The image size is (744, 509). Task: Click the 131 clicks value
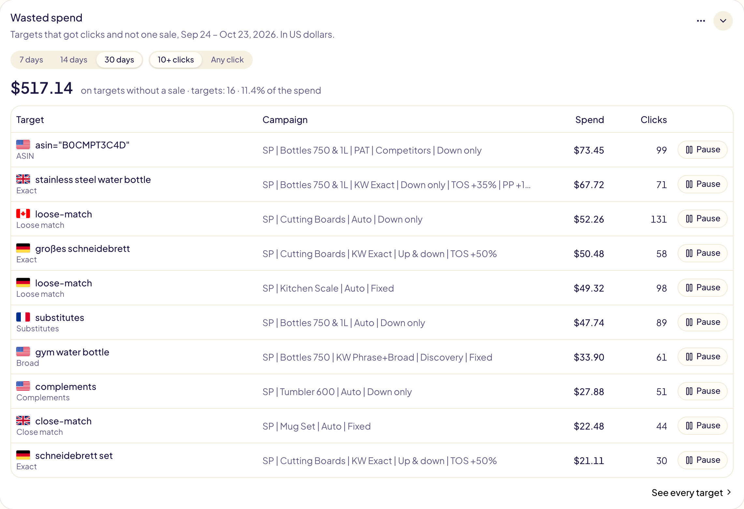659,219
